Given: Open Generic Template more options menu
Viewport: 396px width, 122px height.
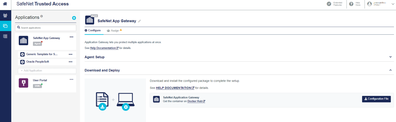Looking at the screenshot, I should point(71,54).
